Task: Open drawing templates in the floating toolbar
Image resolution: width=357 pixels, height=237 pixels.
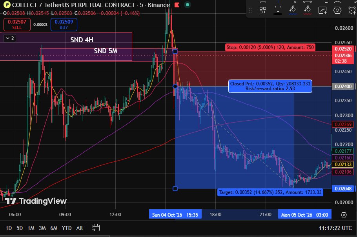Action: click(x=263, y=10)
